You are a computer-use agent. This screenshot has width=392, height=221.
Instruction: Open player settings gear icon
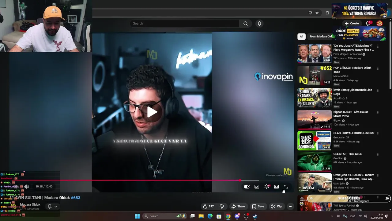point(267,187)
